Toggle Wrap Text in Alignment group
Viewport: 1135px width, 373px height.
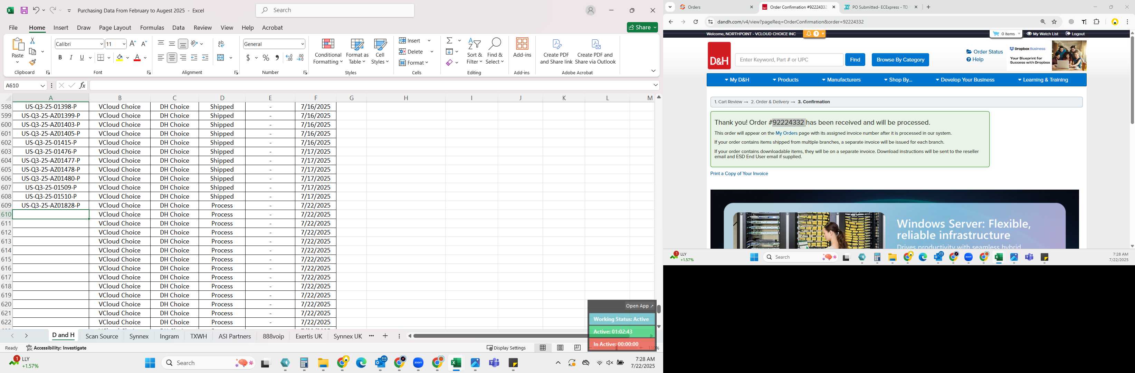221,44
